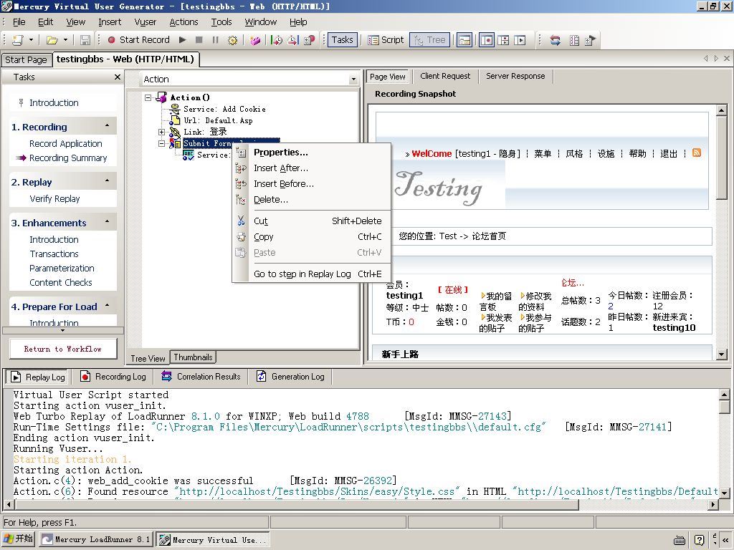734x550 pixels.
Task: Toggle the Tasks pane button
Action: coord(342,40)
